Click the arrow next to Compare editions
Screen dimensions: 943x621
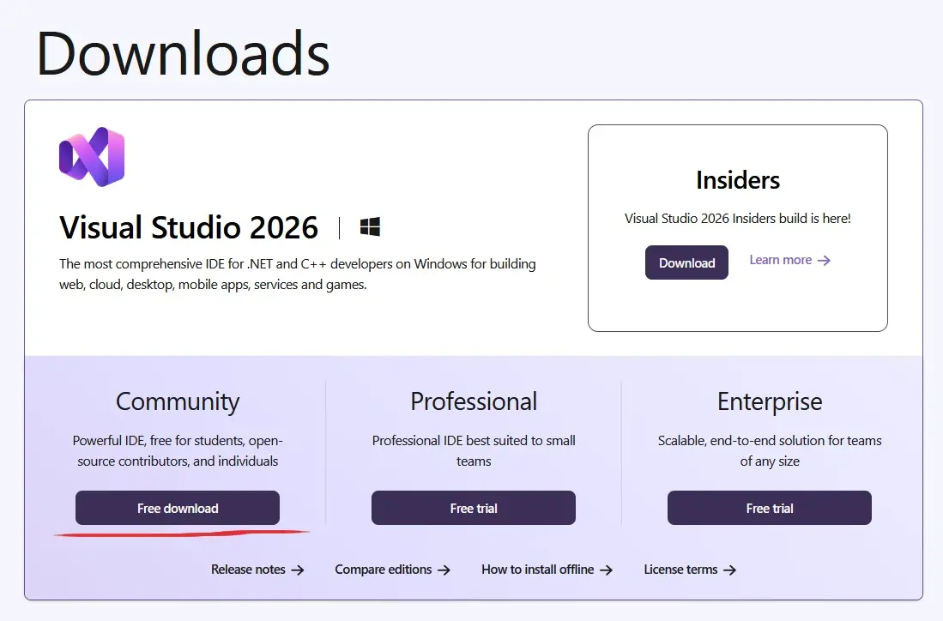point(444,570)
